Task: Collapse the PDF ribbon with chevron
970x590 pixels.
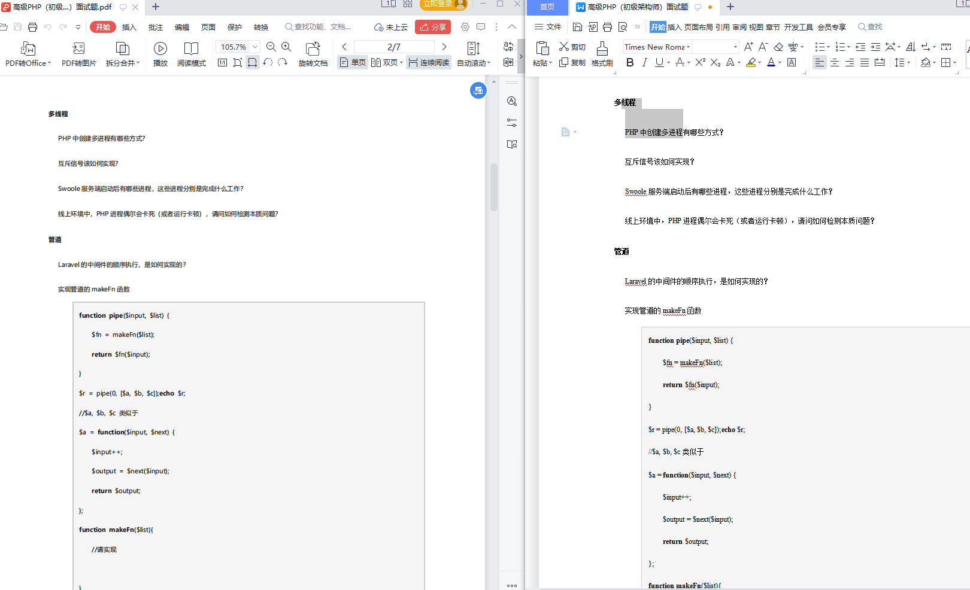Action: pyautogui.click(x=512, y=27)
